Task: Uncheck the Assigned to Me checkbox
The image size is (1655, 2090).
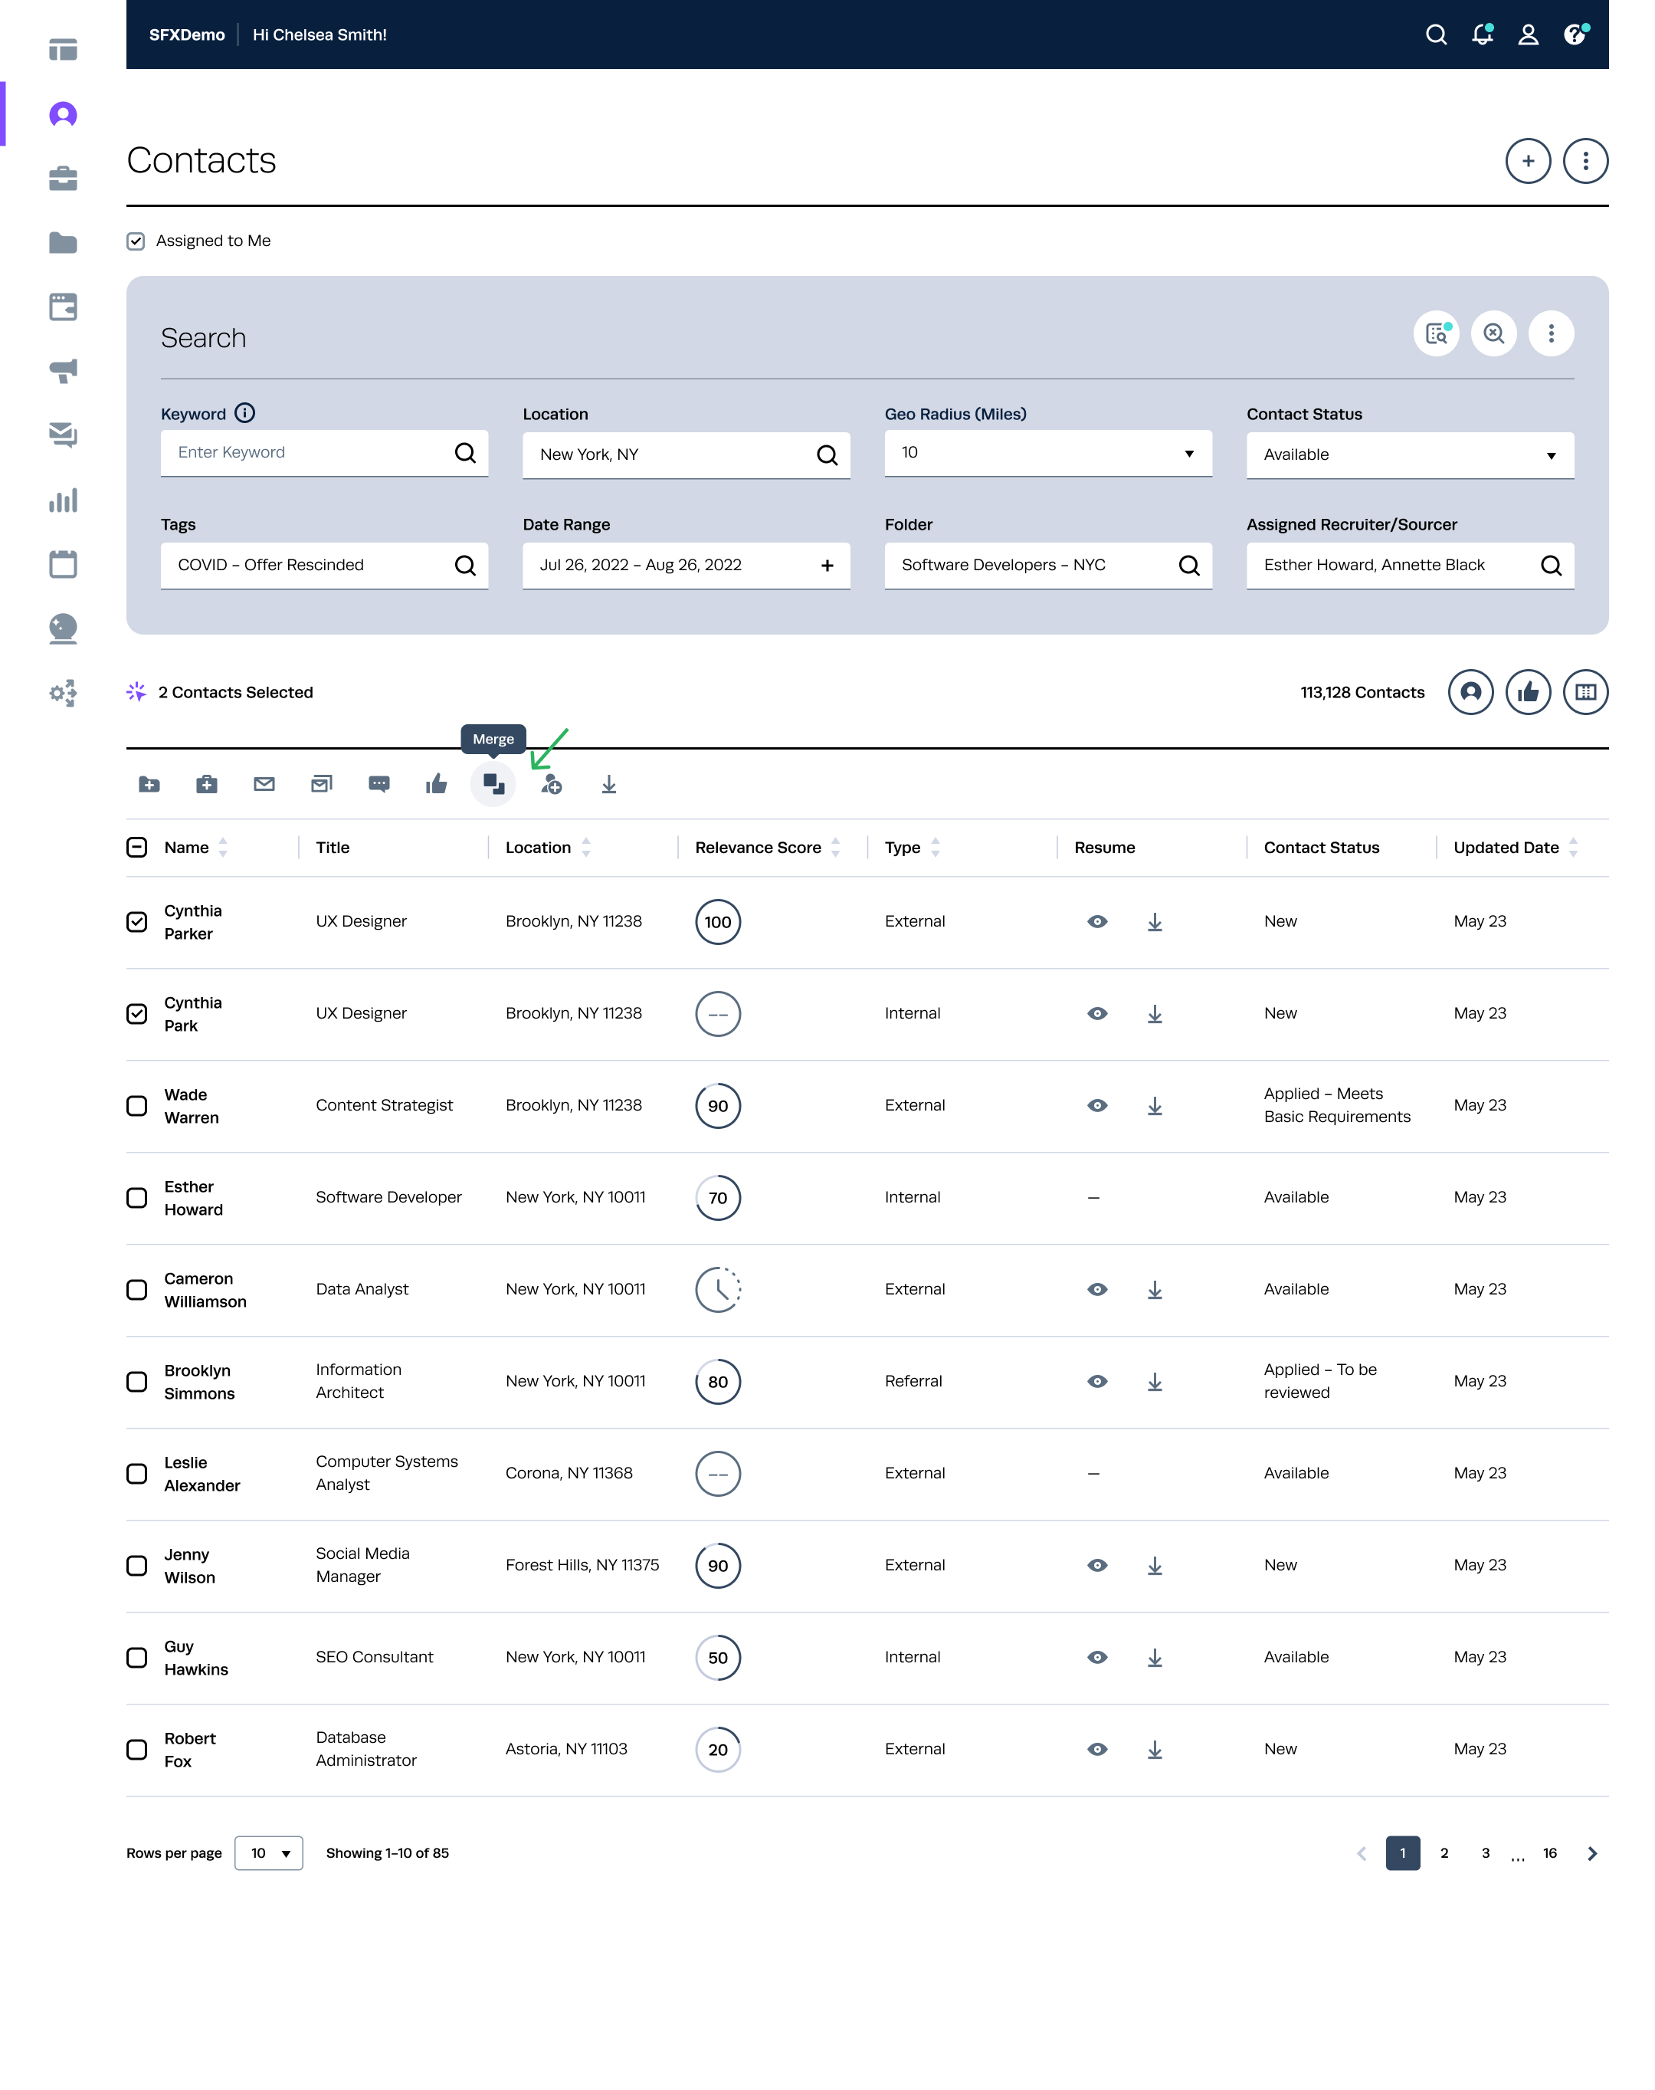Action: [x=136, y=241]
